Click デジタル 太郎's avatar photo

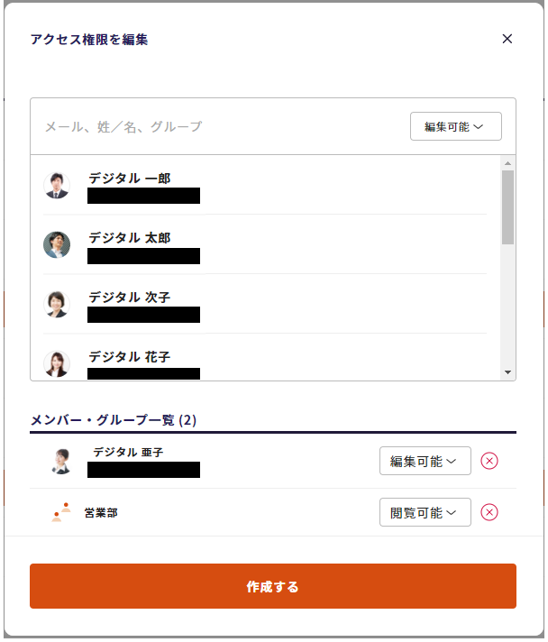click(x=57, y=245)
